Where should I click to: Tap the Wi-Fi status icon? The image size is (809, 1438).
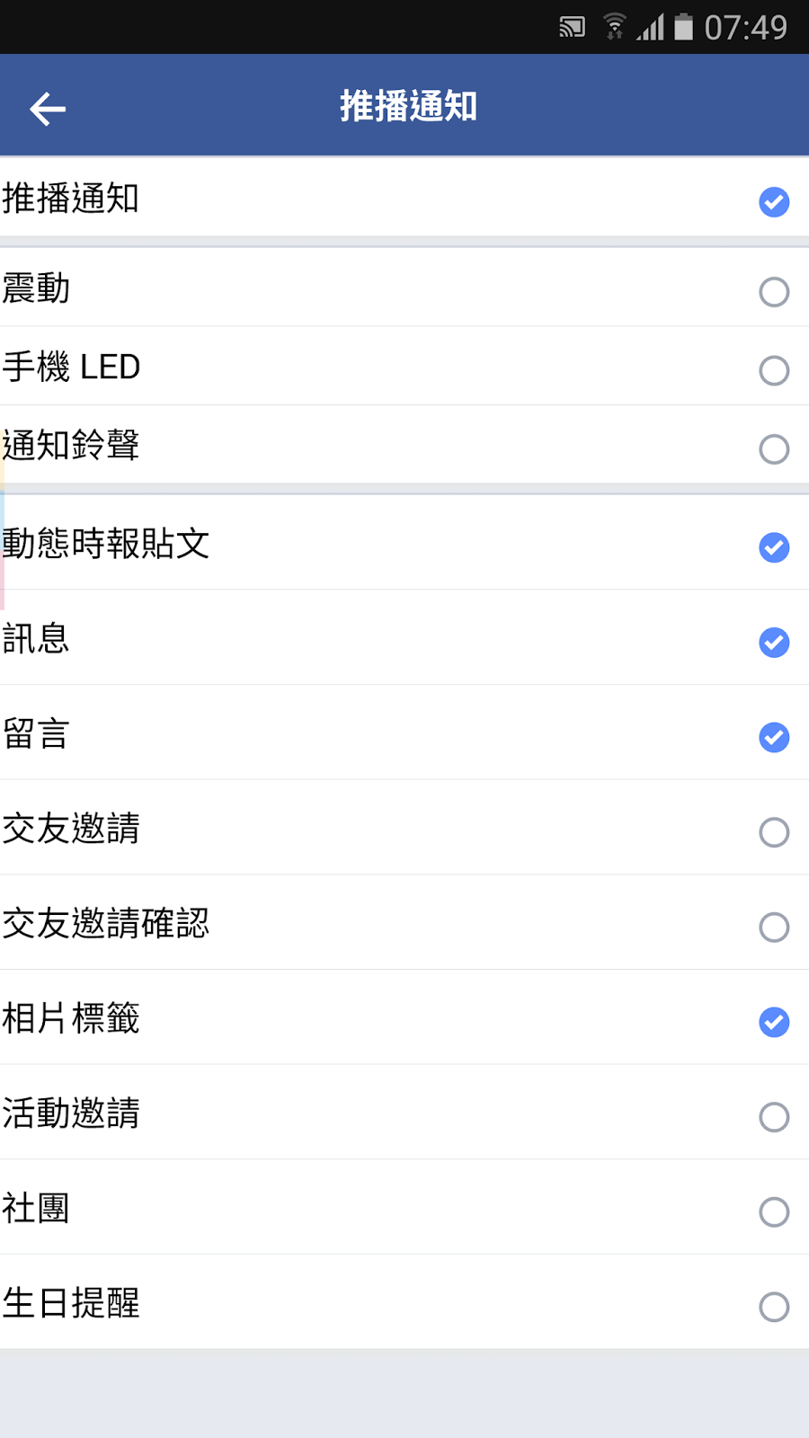(615, 27)
